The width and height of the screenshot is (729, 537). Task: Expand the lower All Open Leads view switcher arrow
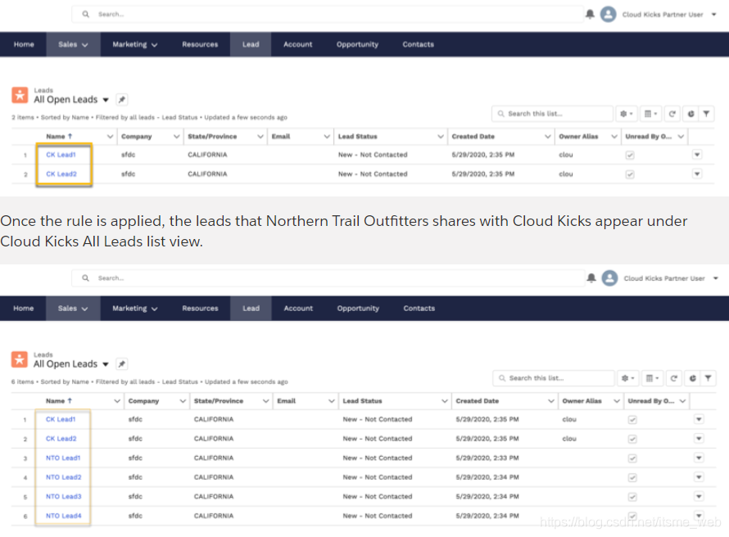coord(106,364)
